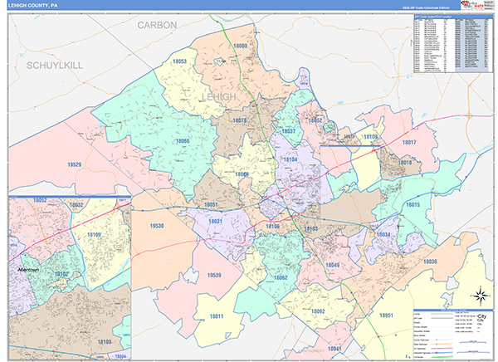Select ZIP code 18017 label
This screenshot has height=362, width=498.
(x=409, y=142)
